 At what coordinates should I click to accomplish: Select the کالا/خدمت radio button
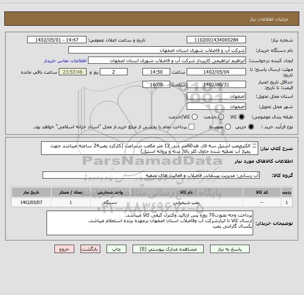[x=195, y=117]
